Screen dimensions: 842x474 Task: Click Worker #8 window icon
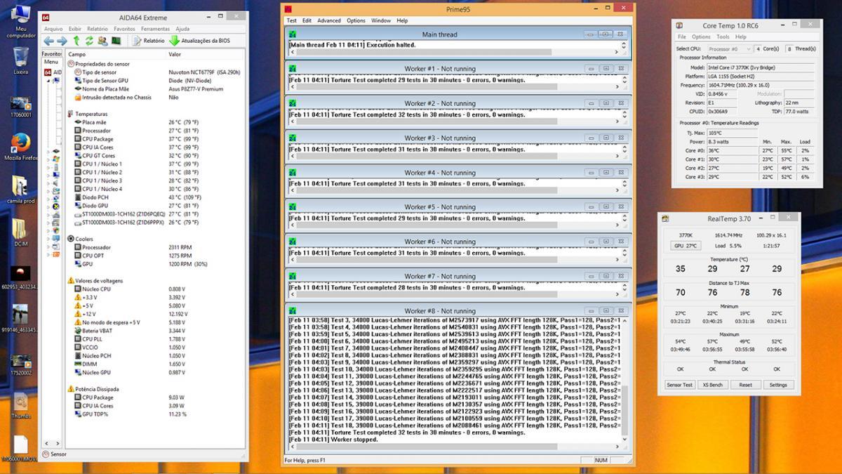click(x=293, y=310)
